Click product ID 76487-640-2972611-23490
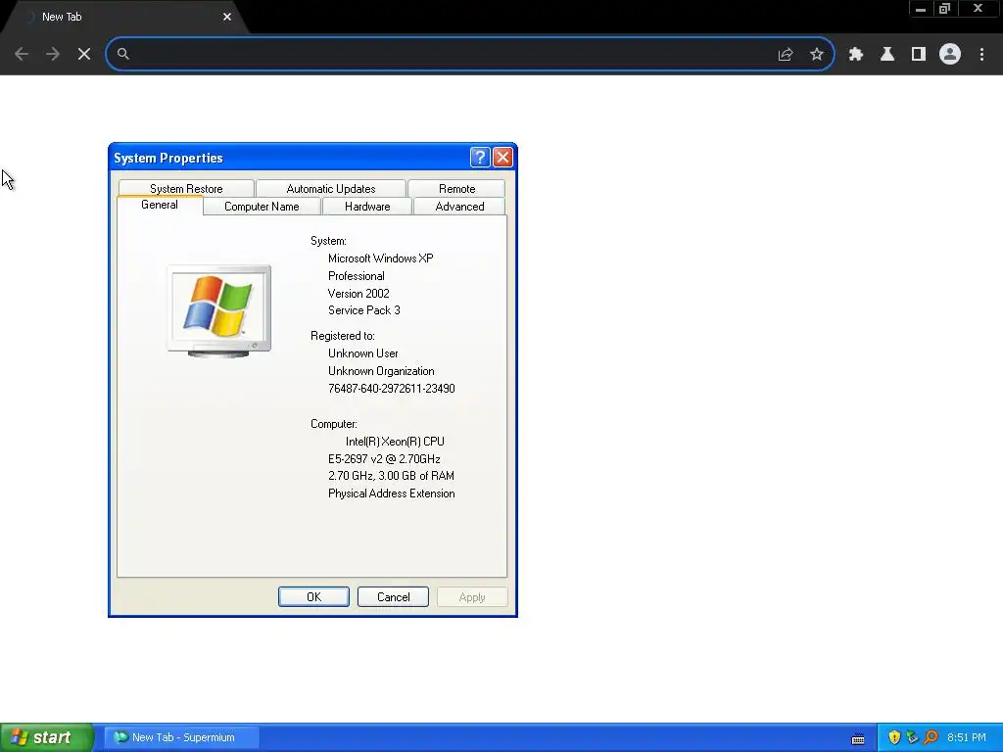 pyautogui.click(x=392, y=388)
